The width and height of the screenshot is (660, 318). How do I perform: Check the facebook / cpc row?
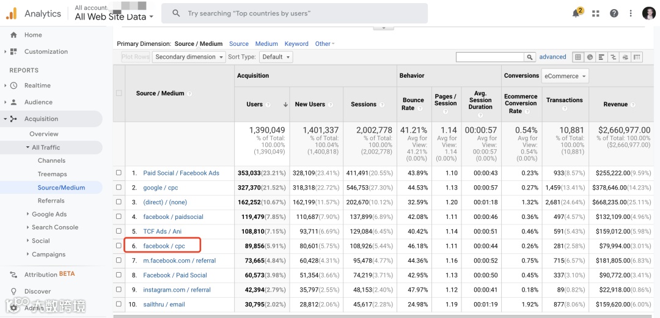[x=119, y=246]
